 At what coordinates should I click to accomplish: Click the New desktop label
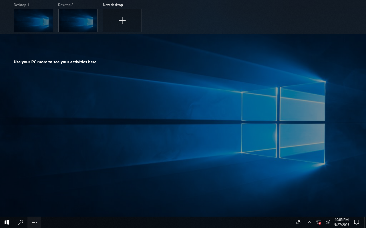pyautogui.click(x=113, y=5)
